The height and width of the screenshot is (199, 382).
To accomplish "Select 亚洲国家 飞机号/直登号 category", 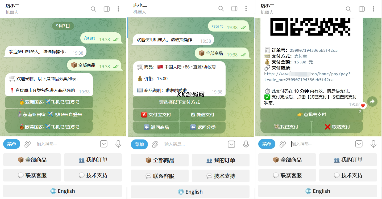I will coord(49,102).
